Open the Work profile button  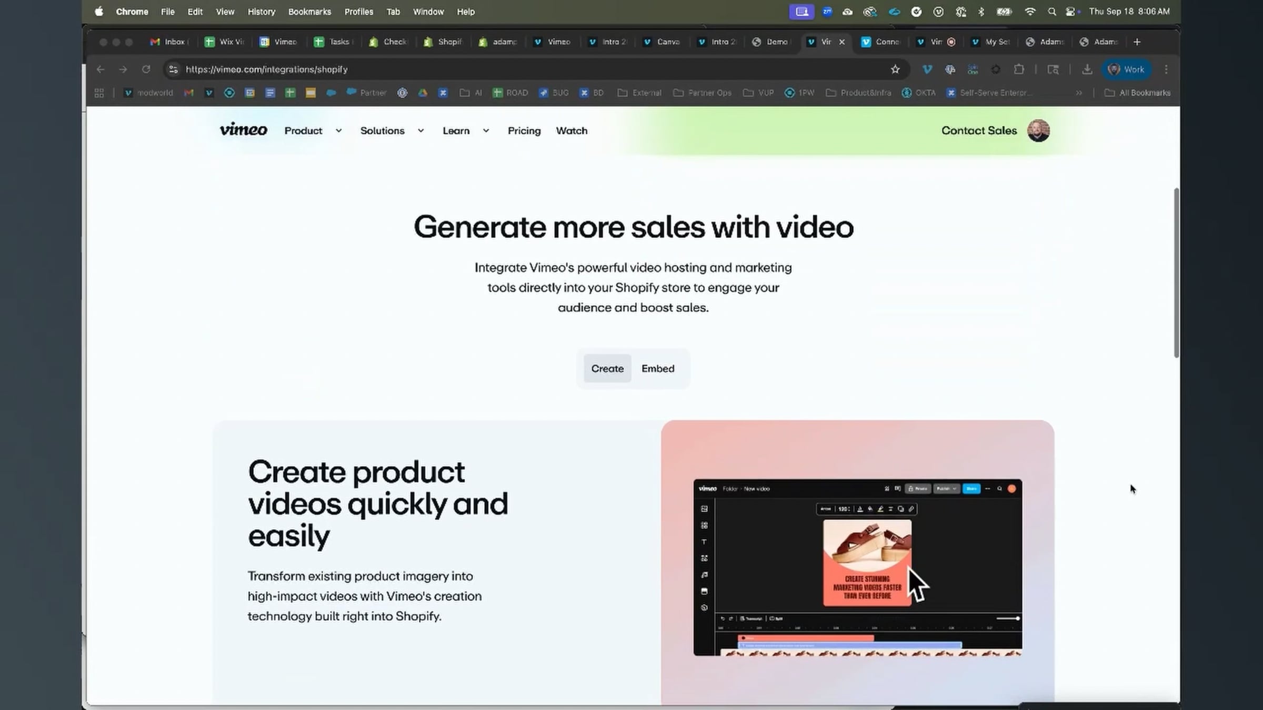[x=1126, y=69]
